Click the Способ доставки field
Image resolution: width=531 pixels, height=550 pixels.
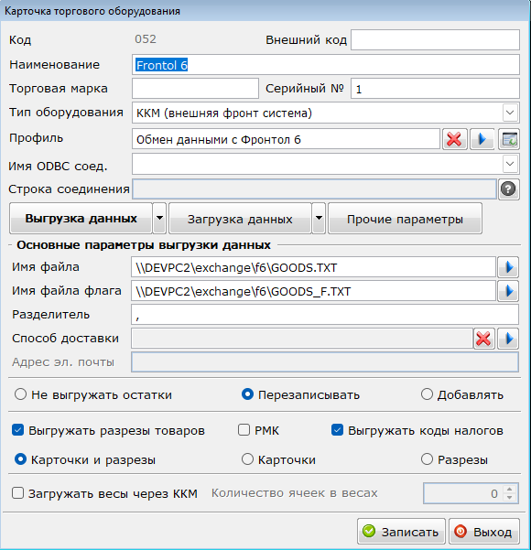pyautogui.click(x=302, y=339)
